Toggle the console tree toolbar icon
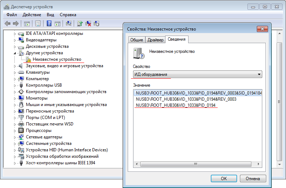Image resolution: width=286 pixels, height=188 pixels. pyautogui.click(x=27, y=23)
